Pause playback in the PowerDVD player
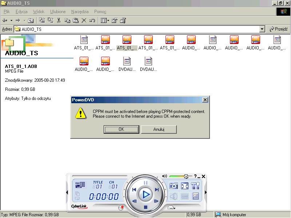The width and height of the screenshot is (291, 218). 146,183
